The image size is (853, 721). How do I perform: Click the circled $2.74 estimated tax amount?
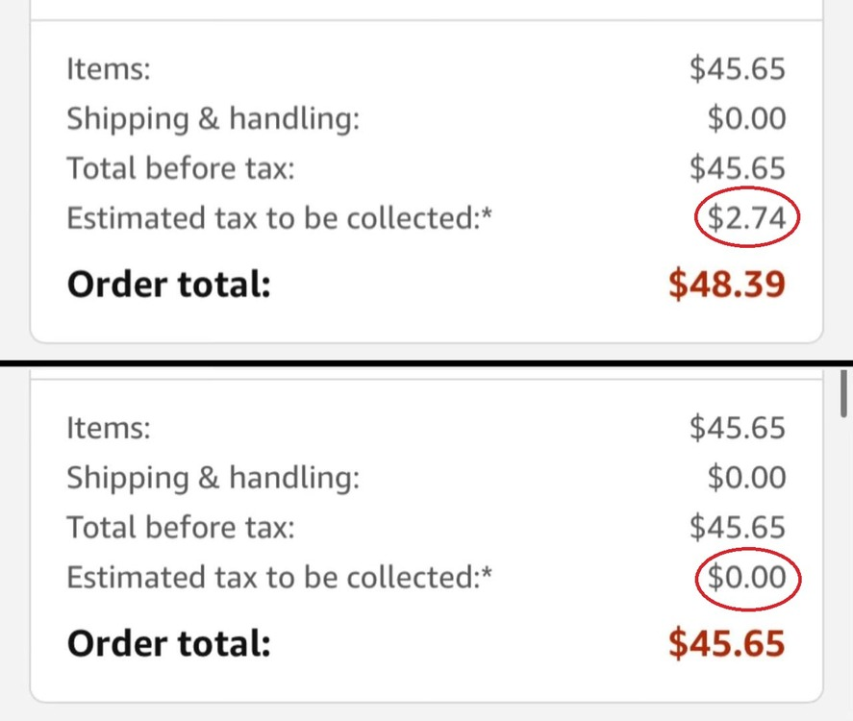point(746,218)
